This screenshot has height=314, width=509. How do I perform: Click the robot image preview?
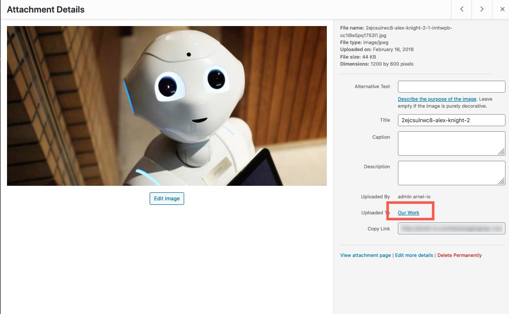pos(167,106)
